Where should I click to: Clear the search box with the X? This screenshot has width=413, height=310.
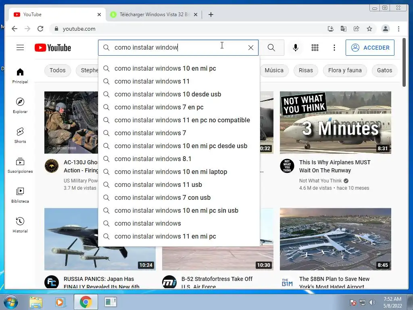[251, 48]
